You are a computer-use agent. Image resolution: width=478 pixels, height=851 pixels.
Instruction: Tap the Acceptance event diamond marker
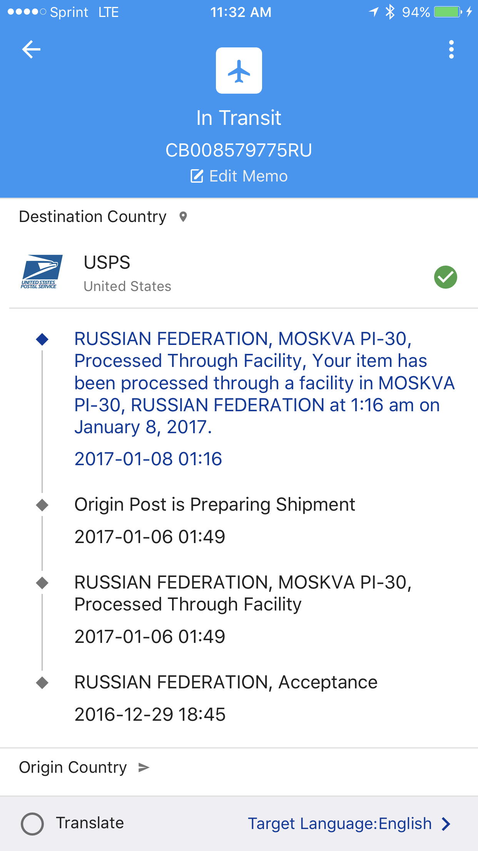point(42,683)
